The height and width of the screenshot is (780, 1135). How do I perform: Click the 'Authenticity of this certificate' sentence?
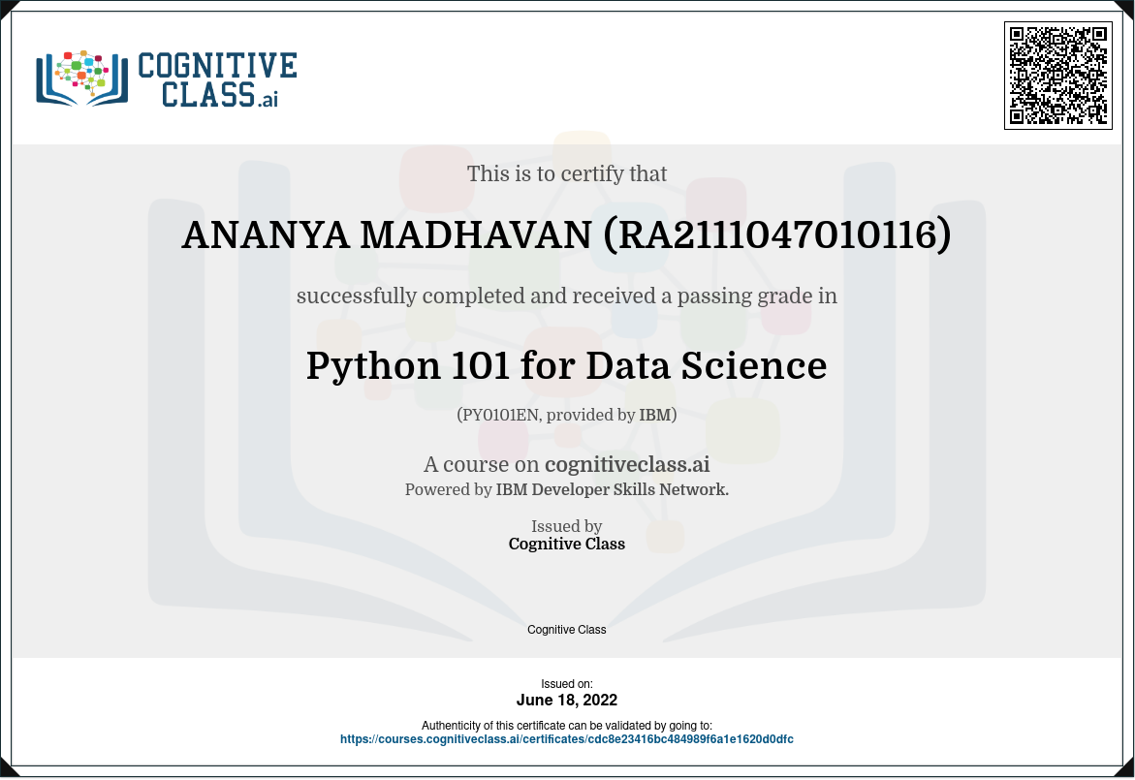(566, 726)
